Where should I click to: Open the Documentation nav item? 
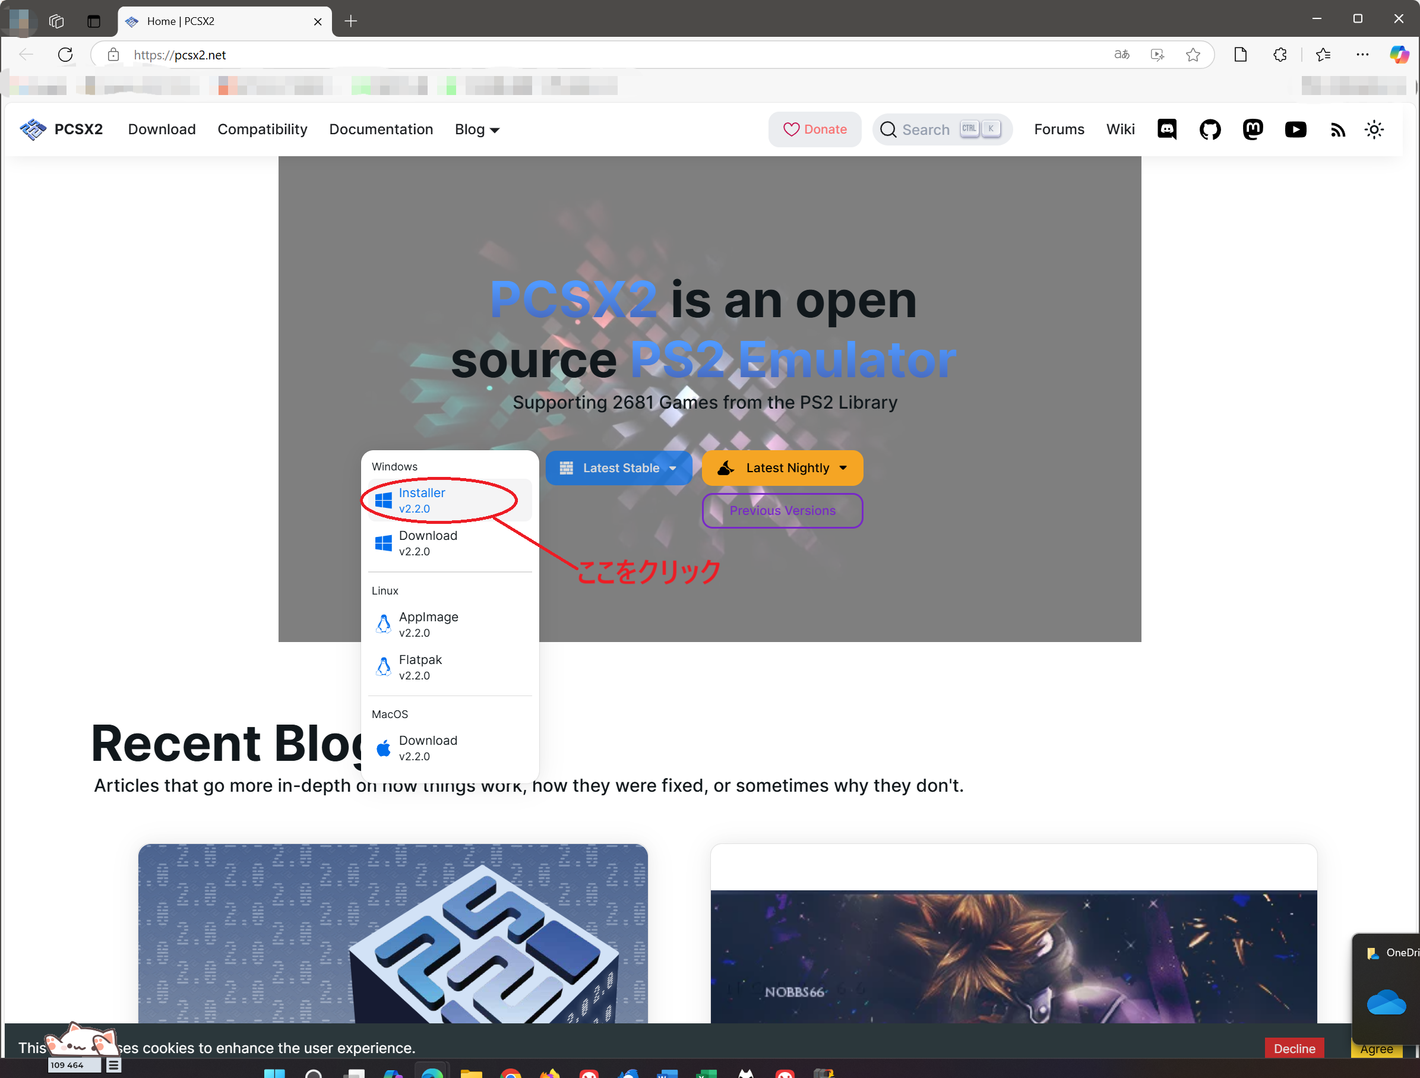(x=381, y=129)
